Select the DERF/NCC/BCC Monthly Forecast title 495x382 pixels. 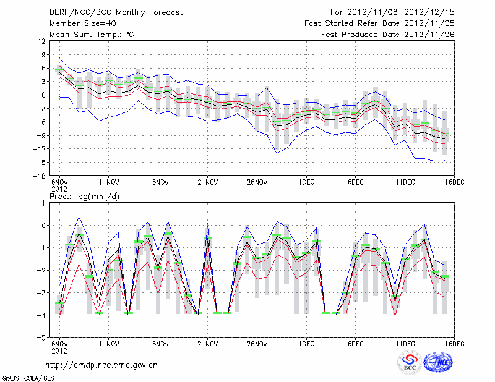[116, 12]
